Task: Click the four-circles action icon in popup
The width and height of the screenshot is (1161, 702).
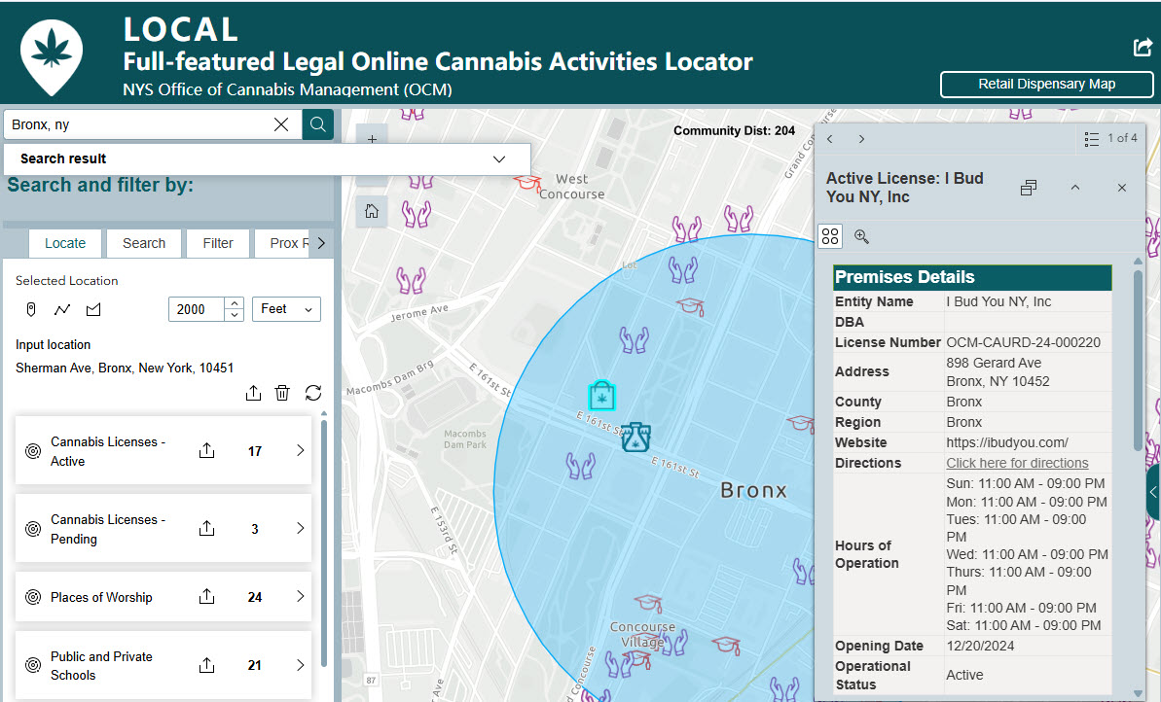Action: point(830,236)
